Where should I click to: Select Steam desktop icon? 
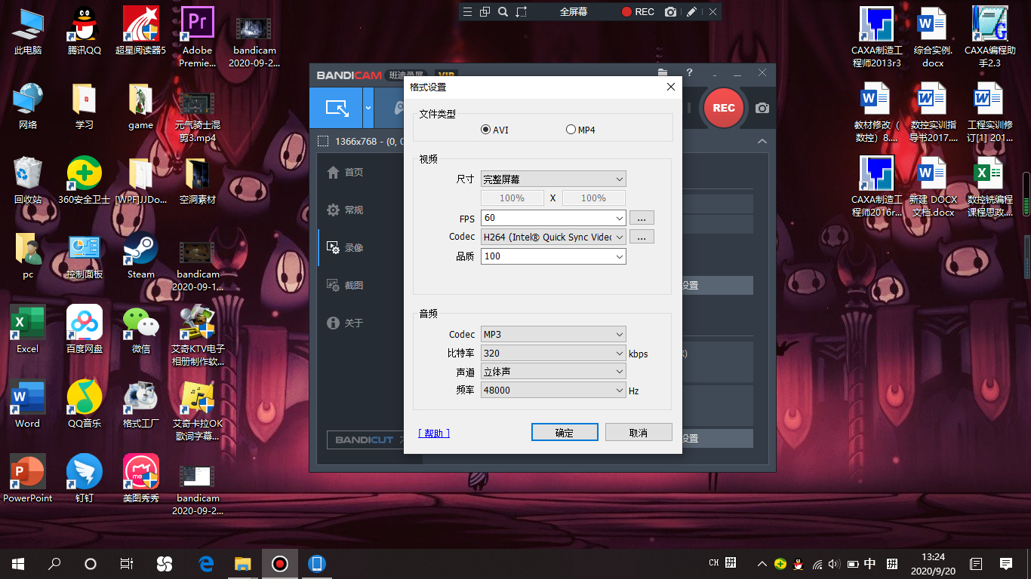(140, 255)
